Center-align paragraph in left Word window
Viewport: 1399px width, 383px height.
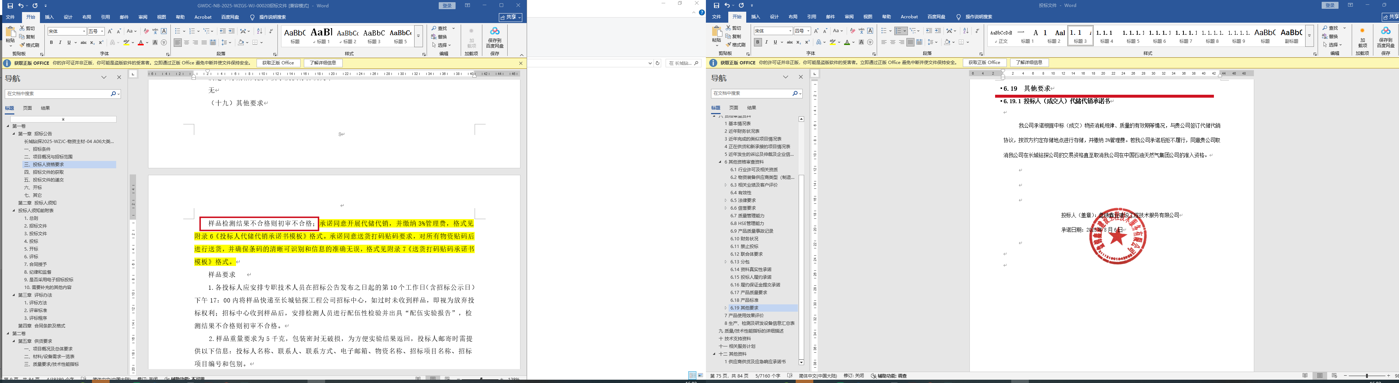click(187, 42)
